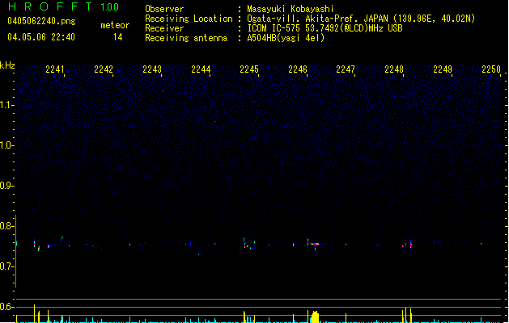Click the date stamp 04.05.06 22:40

41,37
